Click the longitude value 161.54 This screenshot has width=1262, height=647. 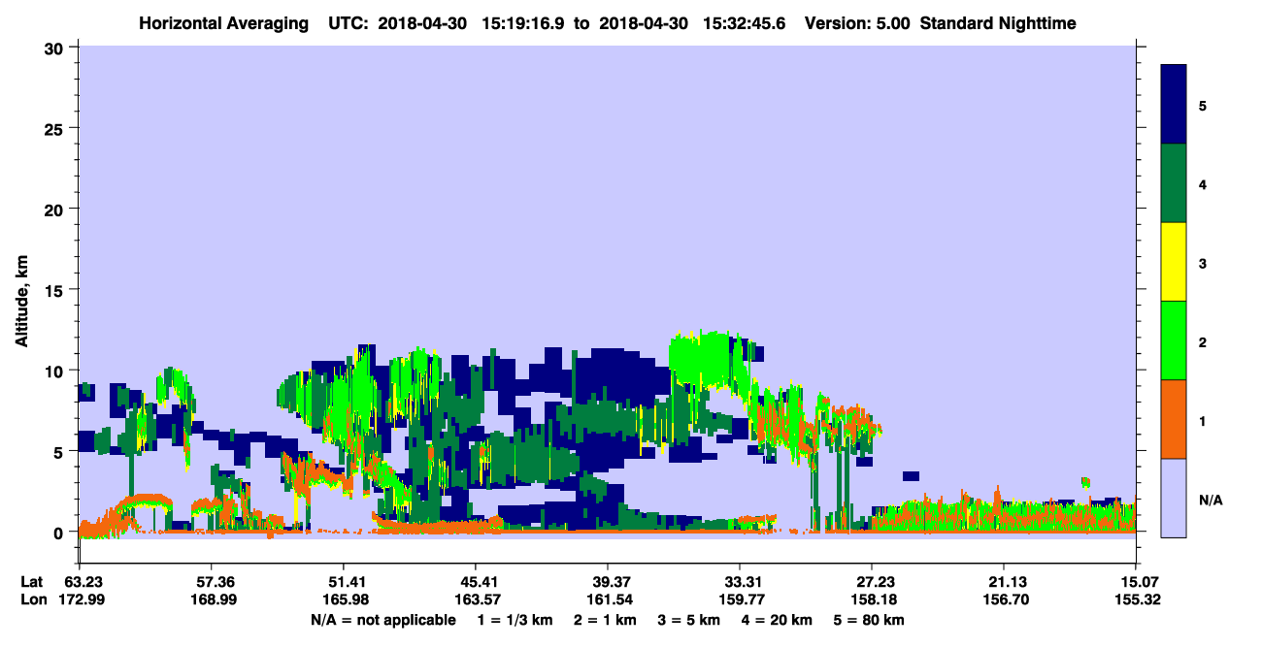(608, 599)
